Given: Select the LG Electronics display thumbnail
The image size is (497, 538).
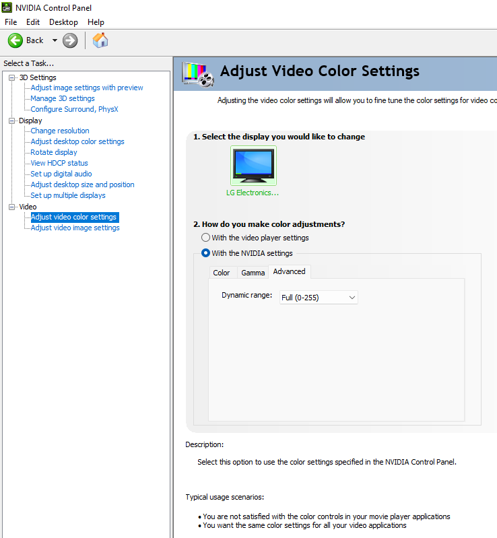Looking at the screenshot, I should 253,166.
